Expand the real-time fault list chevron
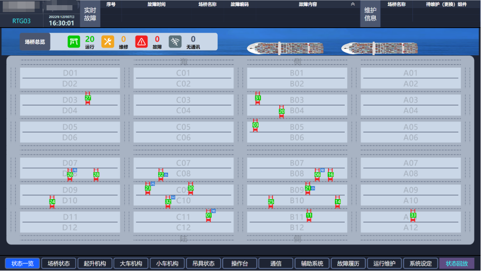481x271 pixels. click(353, 4)
